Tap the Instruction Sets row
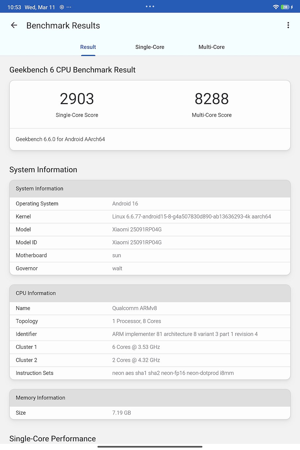The image size is (300, 450). (150, 373)
